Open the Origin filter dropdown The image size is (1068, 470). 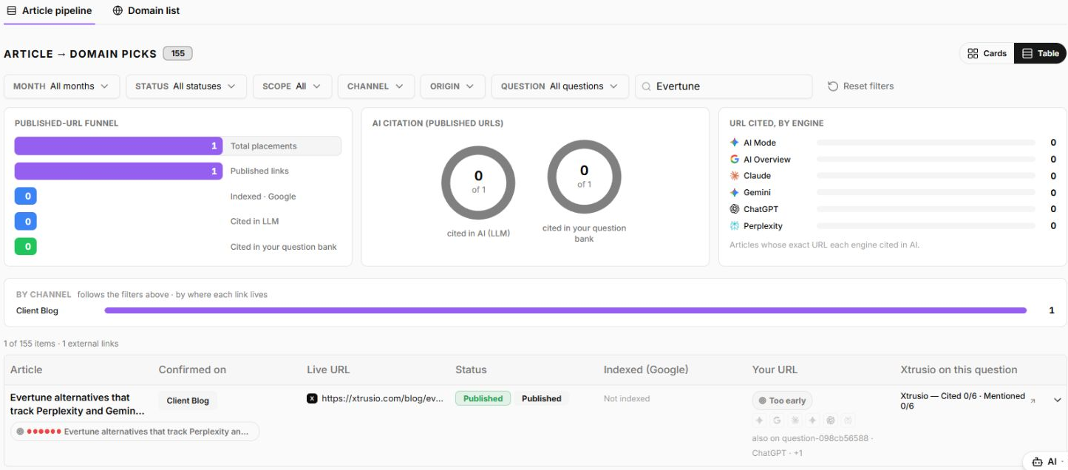click(x=452, y=86)
